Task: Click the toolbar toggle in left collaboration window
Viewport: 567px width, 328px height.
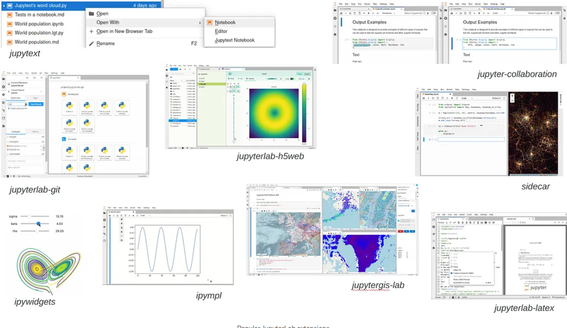Action: [x=433, y=13]
